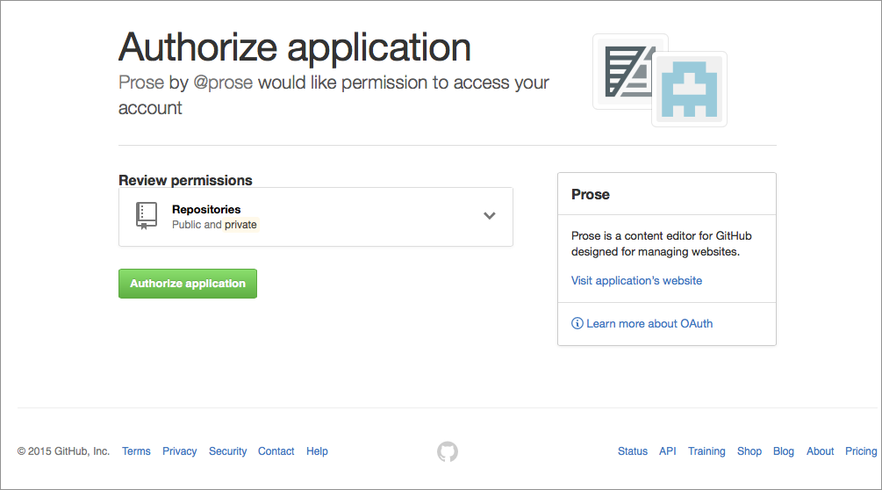Screen dimensions: 882x490
Task: Open the API footer link
Action: click(x=667, y=451)
